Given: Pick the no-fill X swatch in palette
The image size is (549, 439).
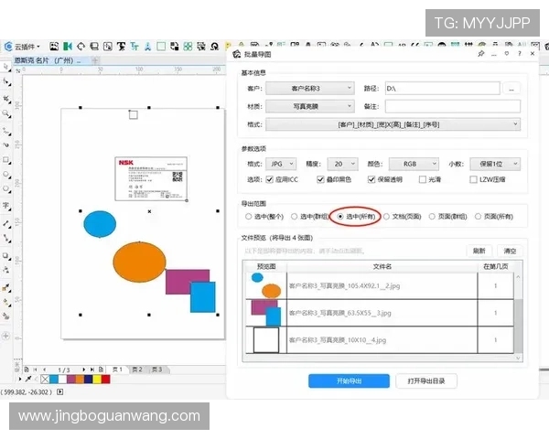Looking at the screenshot, I should pos(45,380).
